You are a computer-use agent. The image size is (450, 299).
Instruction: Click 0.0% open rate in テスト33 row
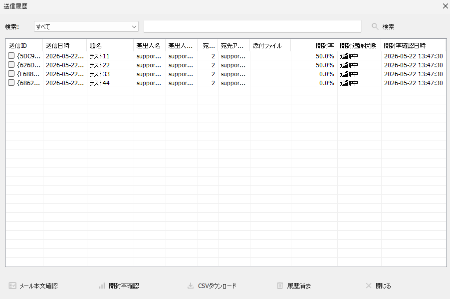click(327, 74)
